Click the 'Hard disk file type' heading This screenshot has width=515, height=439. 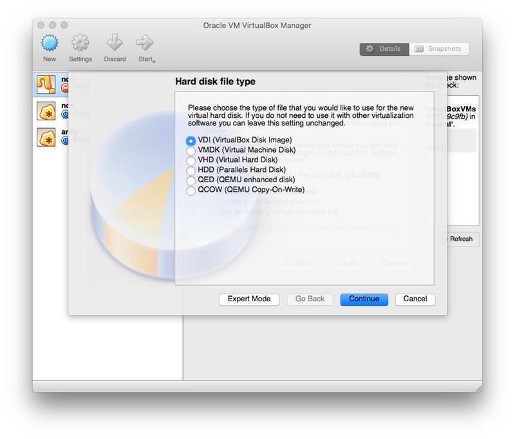(x=215, y=82)
